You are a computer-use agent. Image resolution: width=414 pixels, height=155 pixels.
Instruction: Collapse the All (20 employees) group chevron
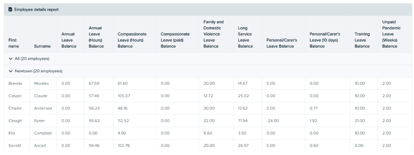coord(10,59)
